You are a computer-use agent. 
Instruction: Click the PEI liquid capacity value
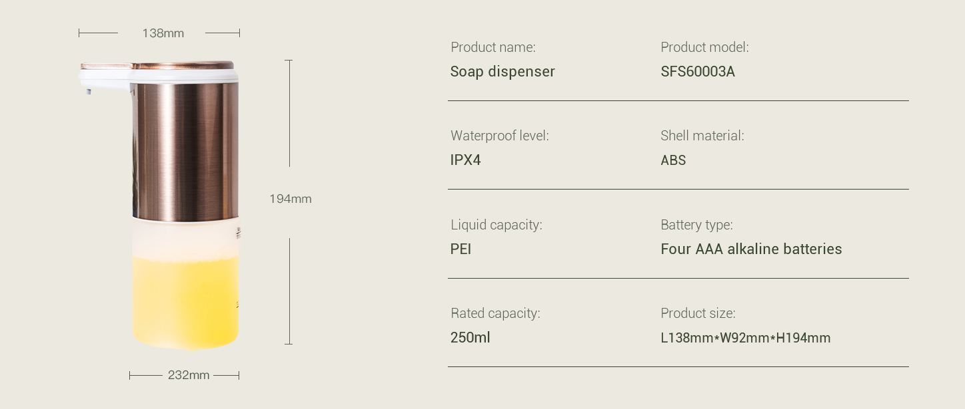pyautogui.click(x=461, y=249)
